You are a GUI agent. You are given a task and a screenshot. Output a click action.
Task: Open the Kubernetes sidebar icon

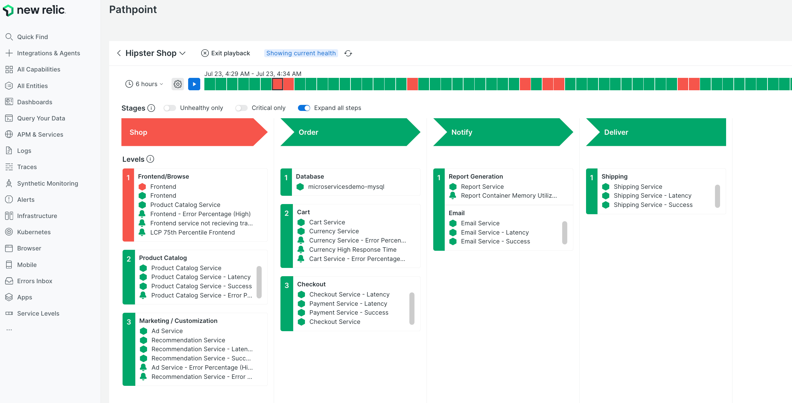click(9, 232)
